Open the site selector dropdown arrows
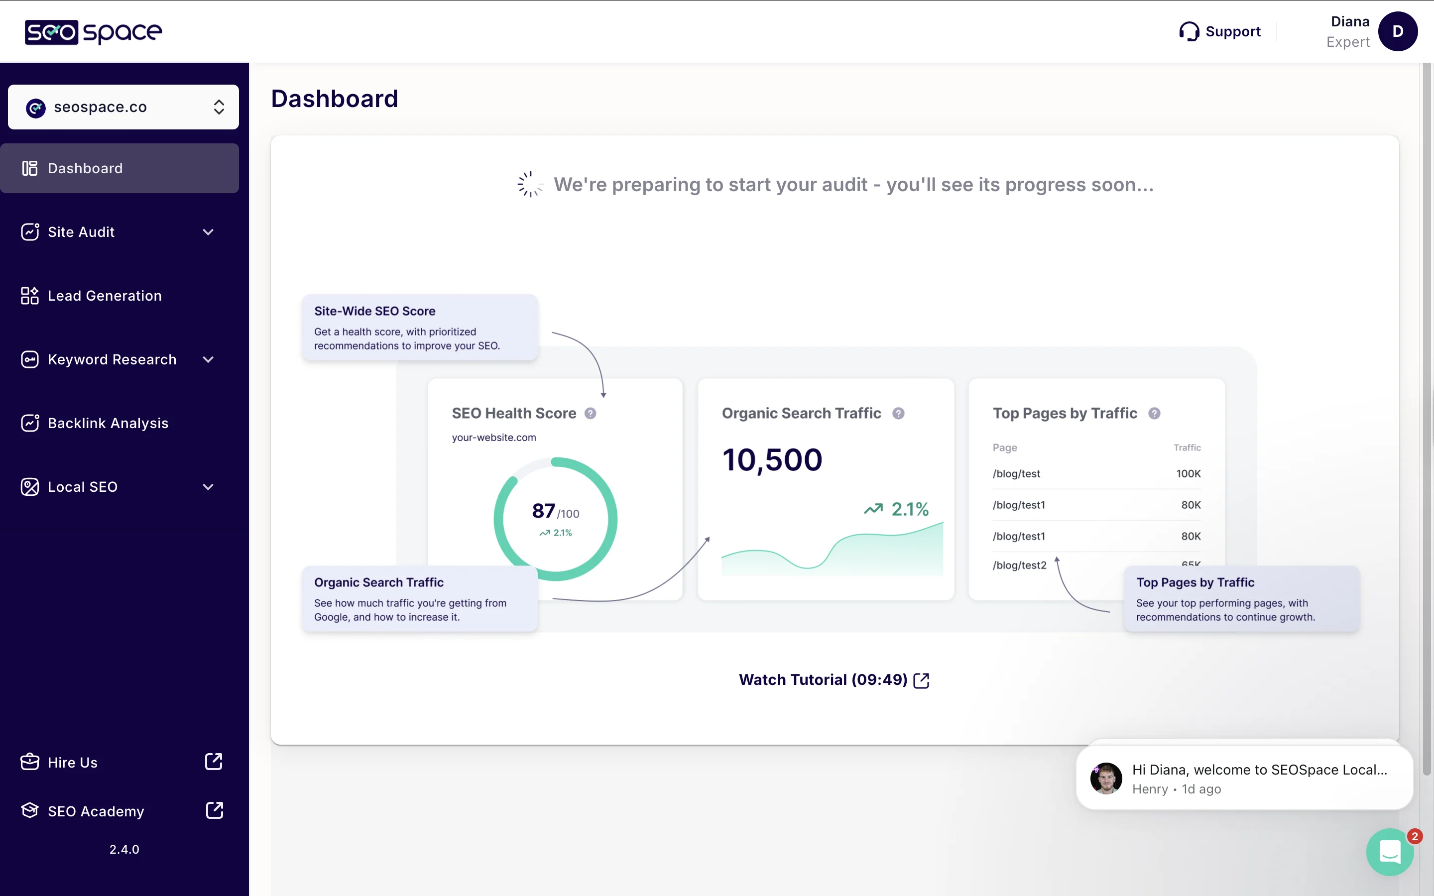The width and height of the screenshot is (1434, 896). coord(219,107)
